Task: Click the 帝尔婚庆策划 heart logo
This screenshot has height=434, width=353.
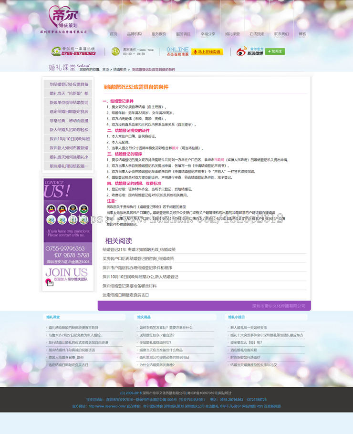Action: pos(63,20)
